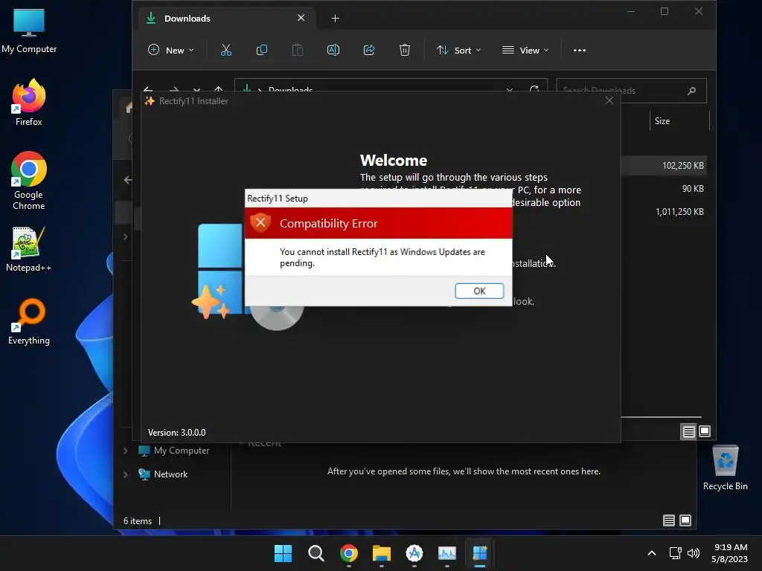Click the Cut scissors icon
This screenshot has height=571, width=762.
click(226, 50)
